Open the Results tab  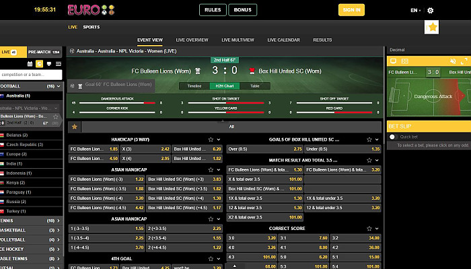point(322,40)
